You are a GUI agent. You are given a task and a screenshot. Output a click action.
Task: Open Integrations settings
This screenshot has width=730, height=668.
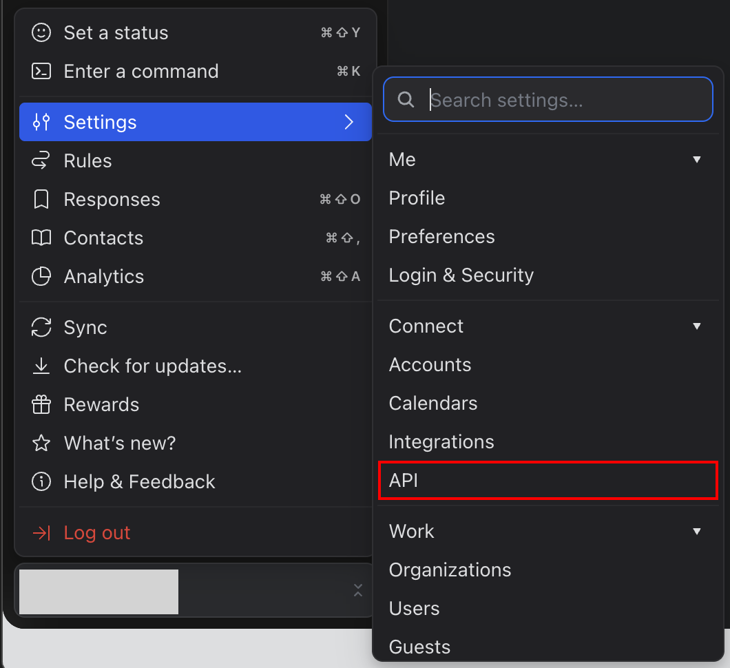tap(548, 442)
